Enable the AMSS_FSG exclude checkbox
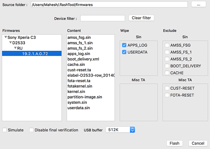210x149 pixels. coord(167,45)
